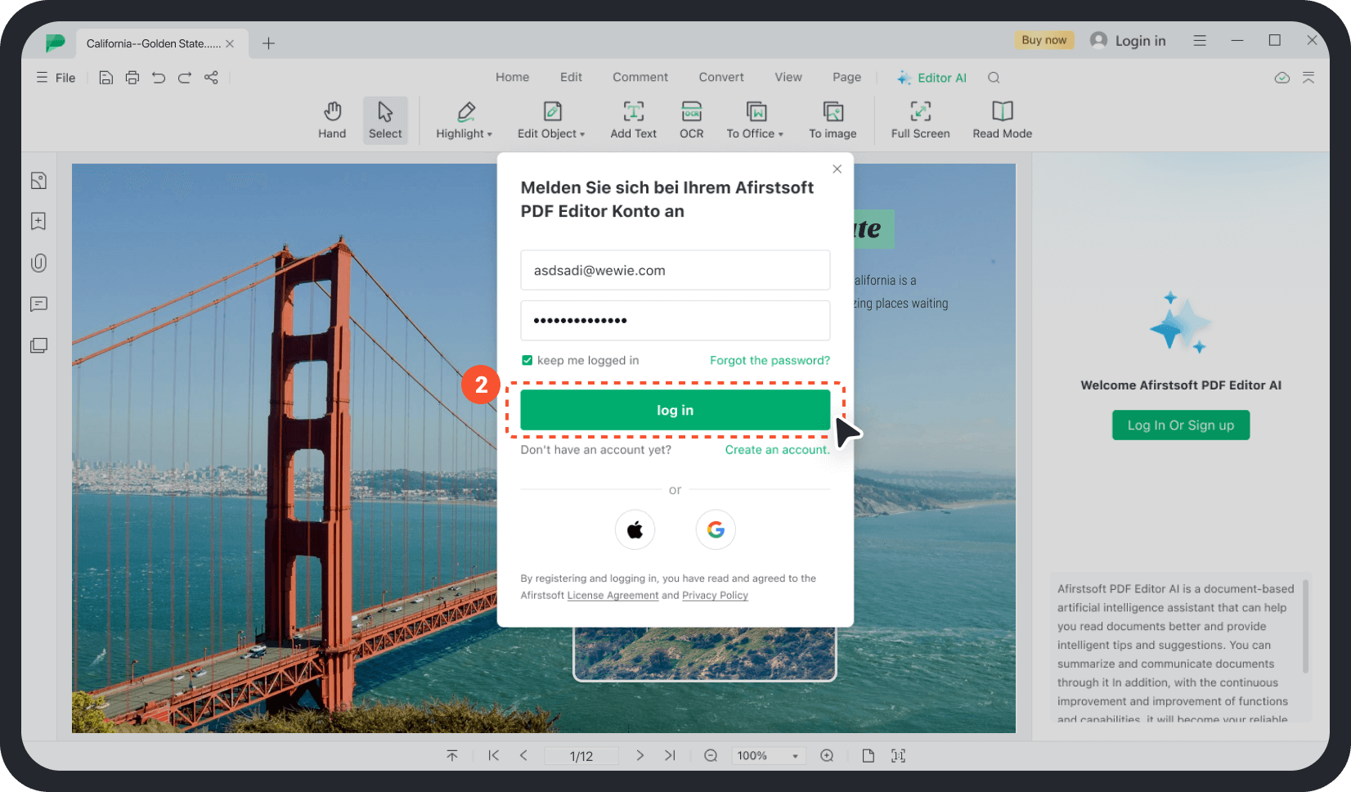Open the To Office converter
The height and width of the screenshot is (792, 1351).
tap(755, 120)
